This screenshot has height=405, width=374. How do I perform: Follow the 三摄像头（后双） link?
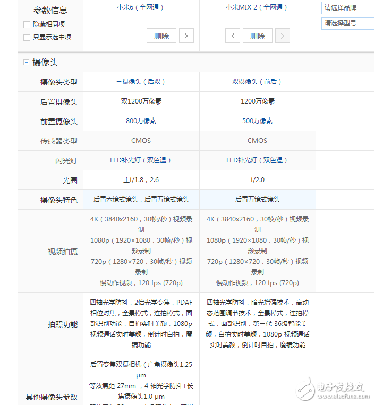point(141,82)
